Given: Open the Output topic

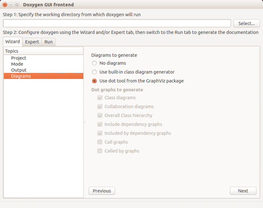Looking at the screenshot, I should point(19,70).
